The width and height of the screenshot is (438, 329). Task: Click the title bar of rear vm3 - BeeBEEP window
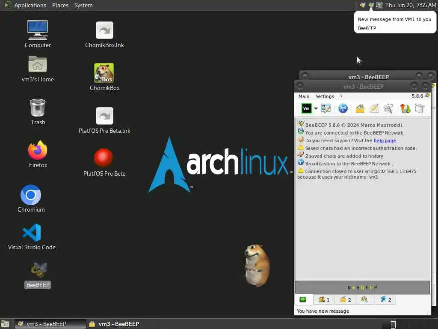click(x=368, y=77)
